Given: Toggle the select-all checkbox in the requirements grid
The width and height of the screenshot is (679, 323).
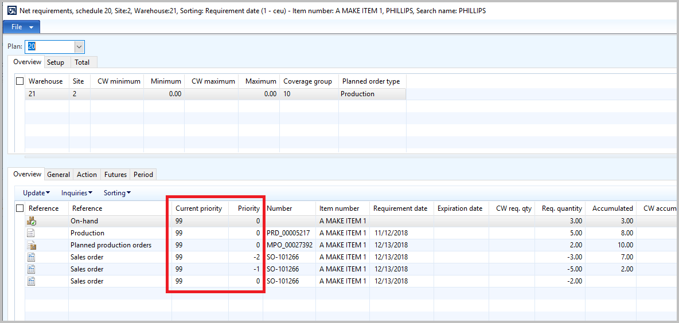Looking at the screenshot, I should [x=19, y=208].
